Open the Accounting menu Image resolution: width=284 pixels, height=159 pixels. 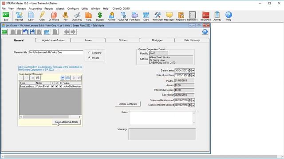click(35, 8)
